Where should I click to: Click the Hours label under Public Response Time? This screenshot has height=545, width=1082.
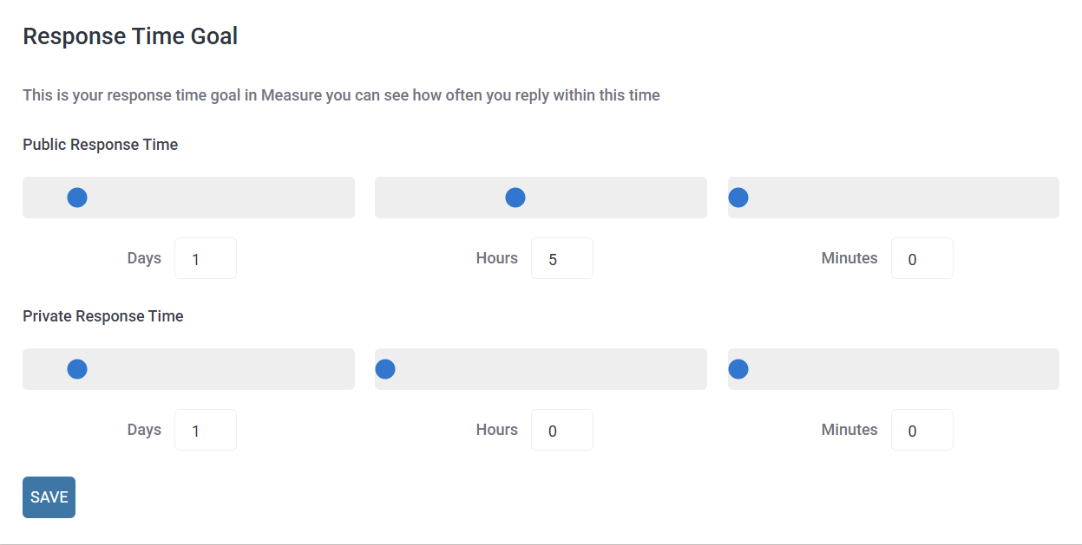pos(497,258)
